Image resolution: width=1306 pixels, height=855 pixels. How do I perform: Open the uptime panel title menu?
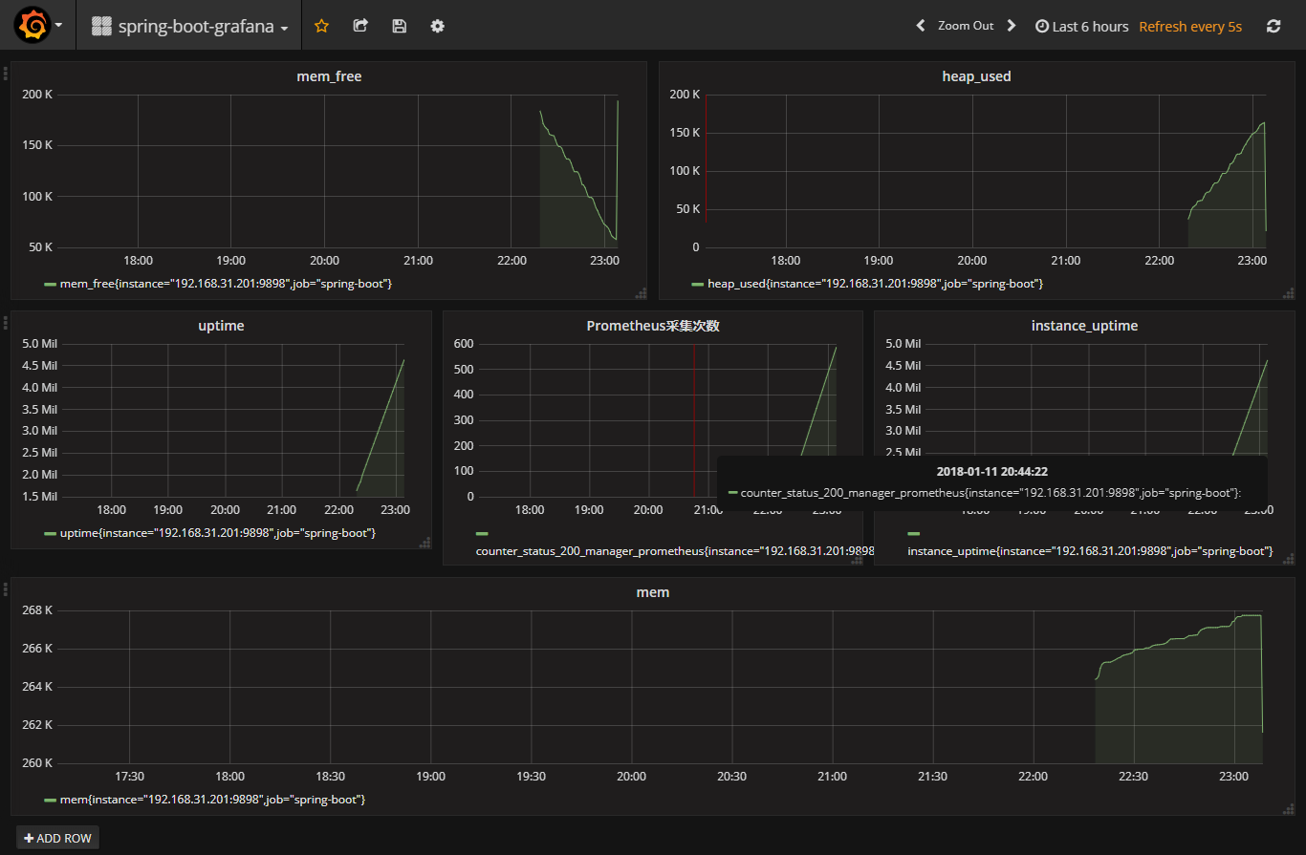pos(221,326)
